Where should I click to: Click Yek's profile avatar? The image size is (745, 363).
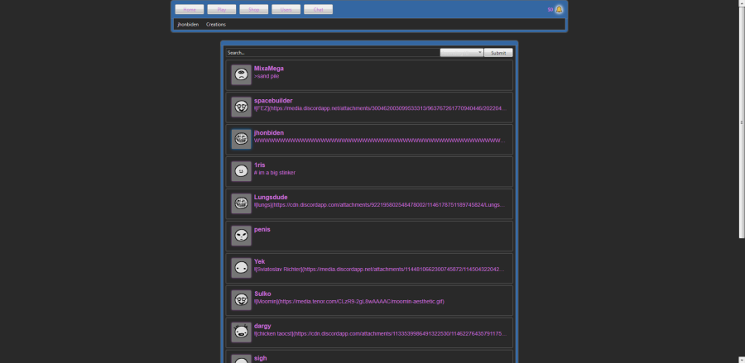pyautogui.click(x=241, y=268)
